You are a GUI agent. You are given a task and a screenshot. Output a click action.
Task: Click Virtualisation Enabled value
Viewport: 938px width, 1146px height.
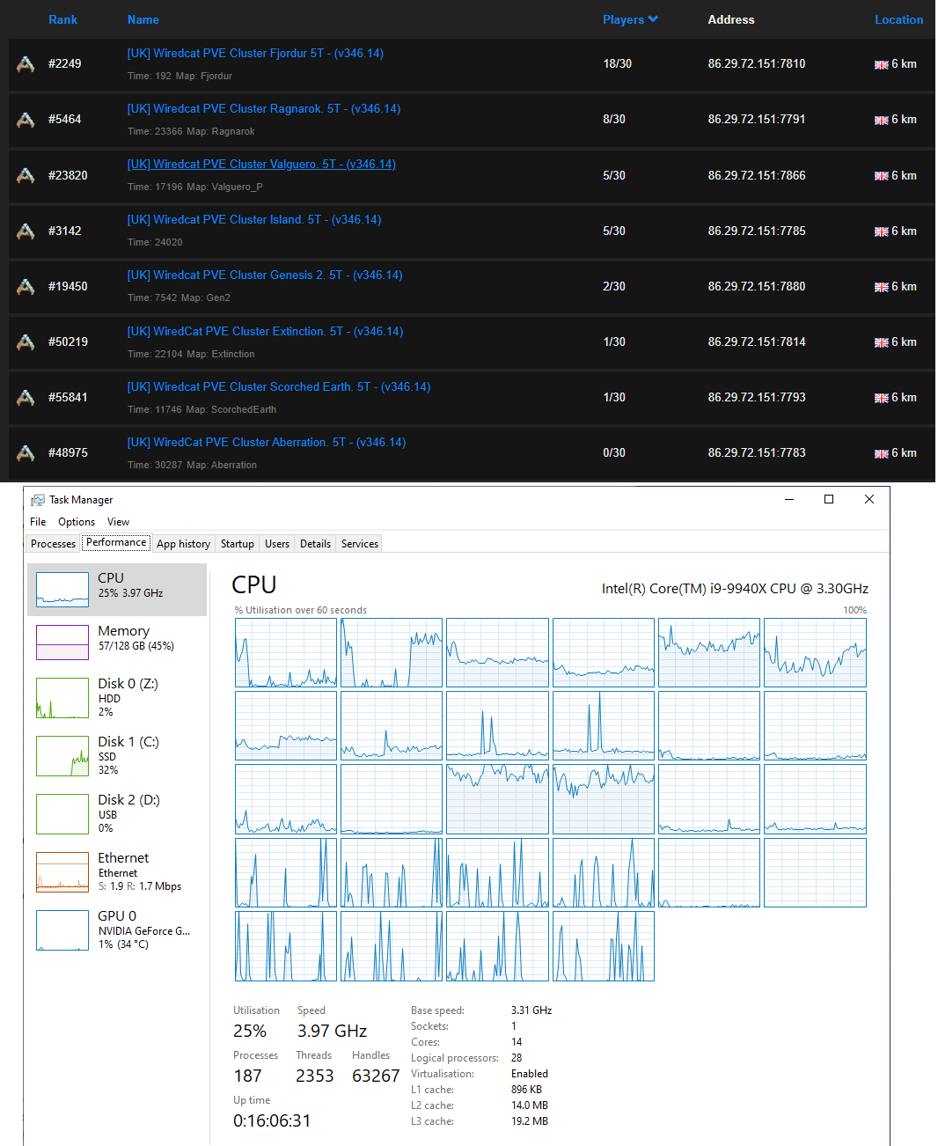click(530, 1074)
